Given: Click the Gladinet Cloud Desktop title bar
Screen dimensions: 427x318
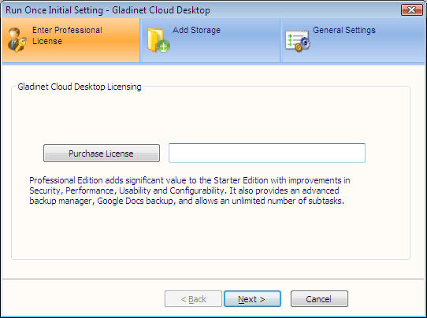Looking at the screenshot, I should coord(108,10).
